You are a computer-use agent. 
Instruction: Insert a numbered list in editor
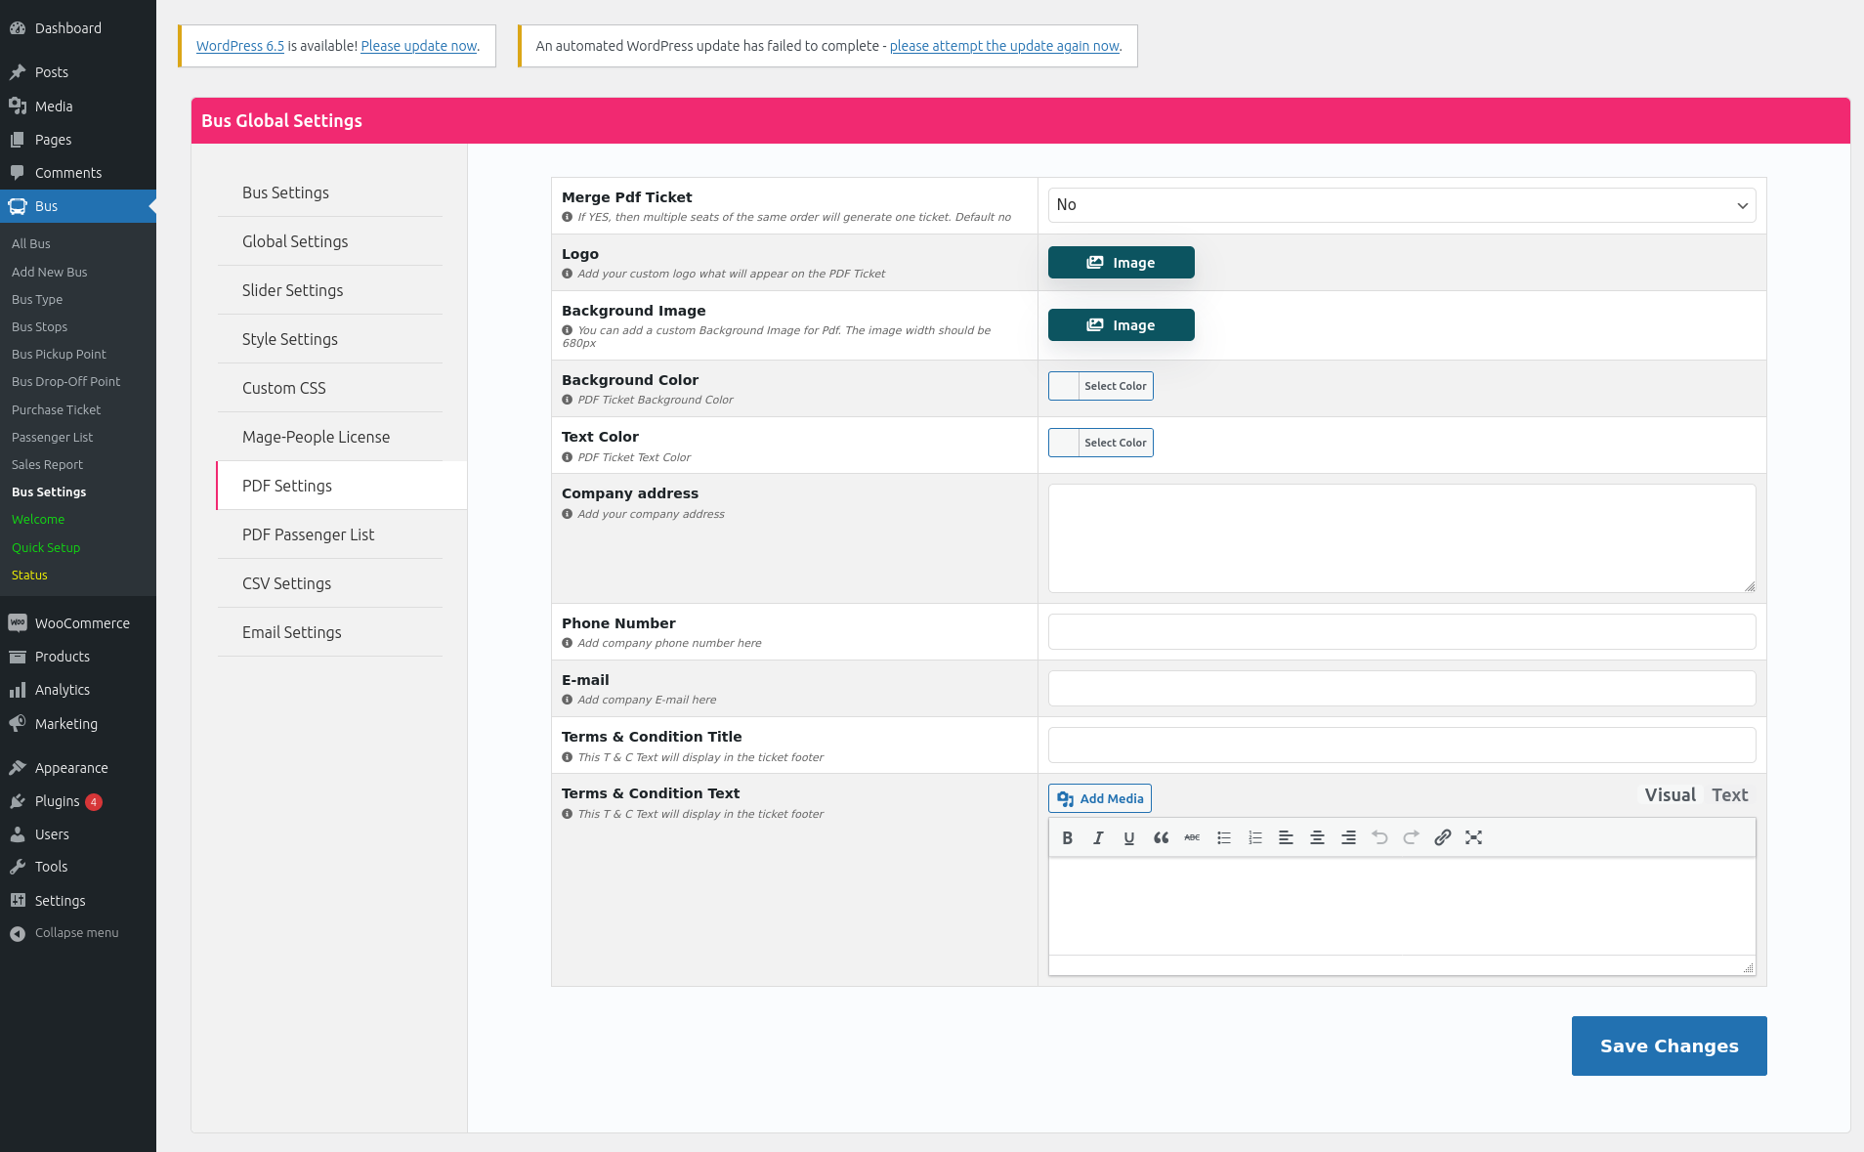(1254, 837)
